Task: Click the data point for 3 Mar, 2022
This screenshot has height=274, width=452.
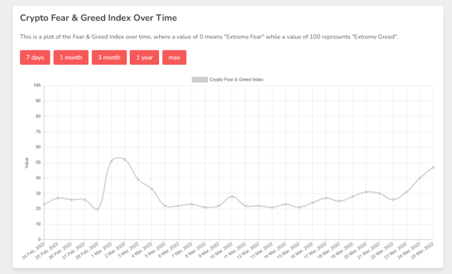Action: click(x=138, y=179)
